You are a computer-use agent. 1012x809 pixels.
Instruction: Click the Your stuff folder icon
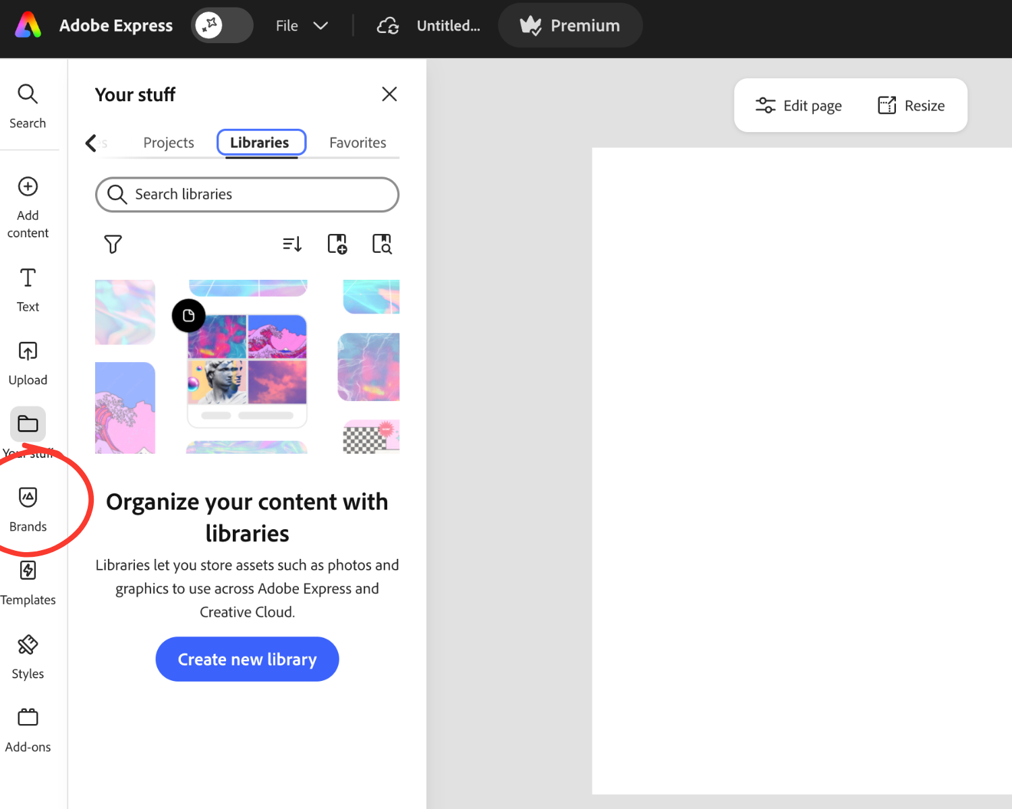[x=28, y=424]
